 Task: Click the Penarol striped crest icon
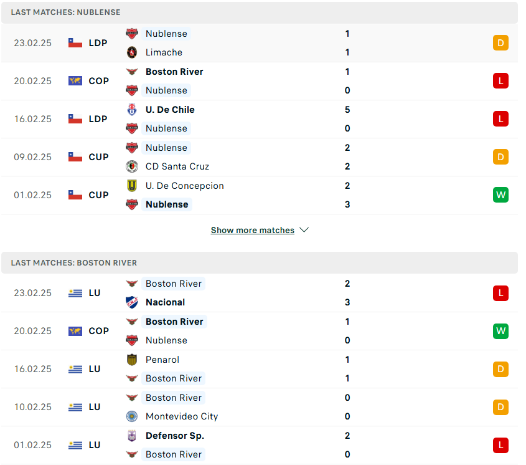[132, 360]
